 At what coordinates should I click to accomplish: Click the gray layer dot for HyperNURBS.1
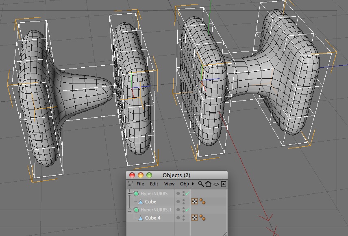[x=178, y=210]
